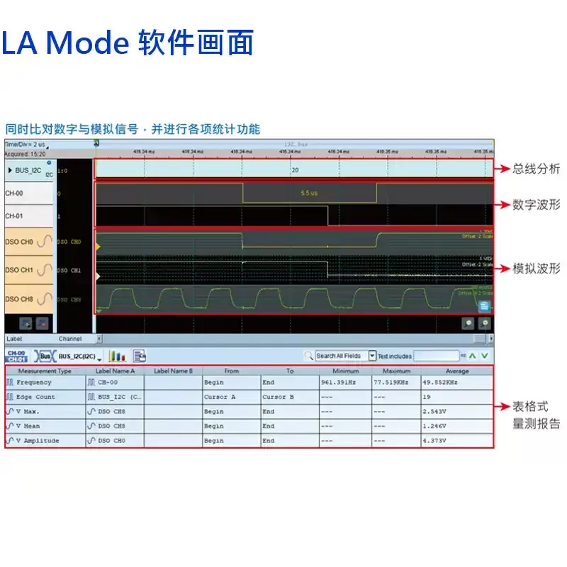
Task: Click the zoom in magnifier icon
Action: [485, 322]
